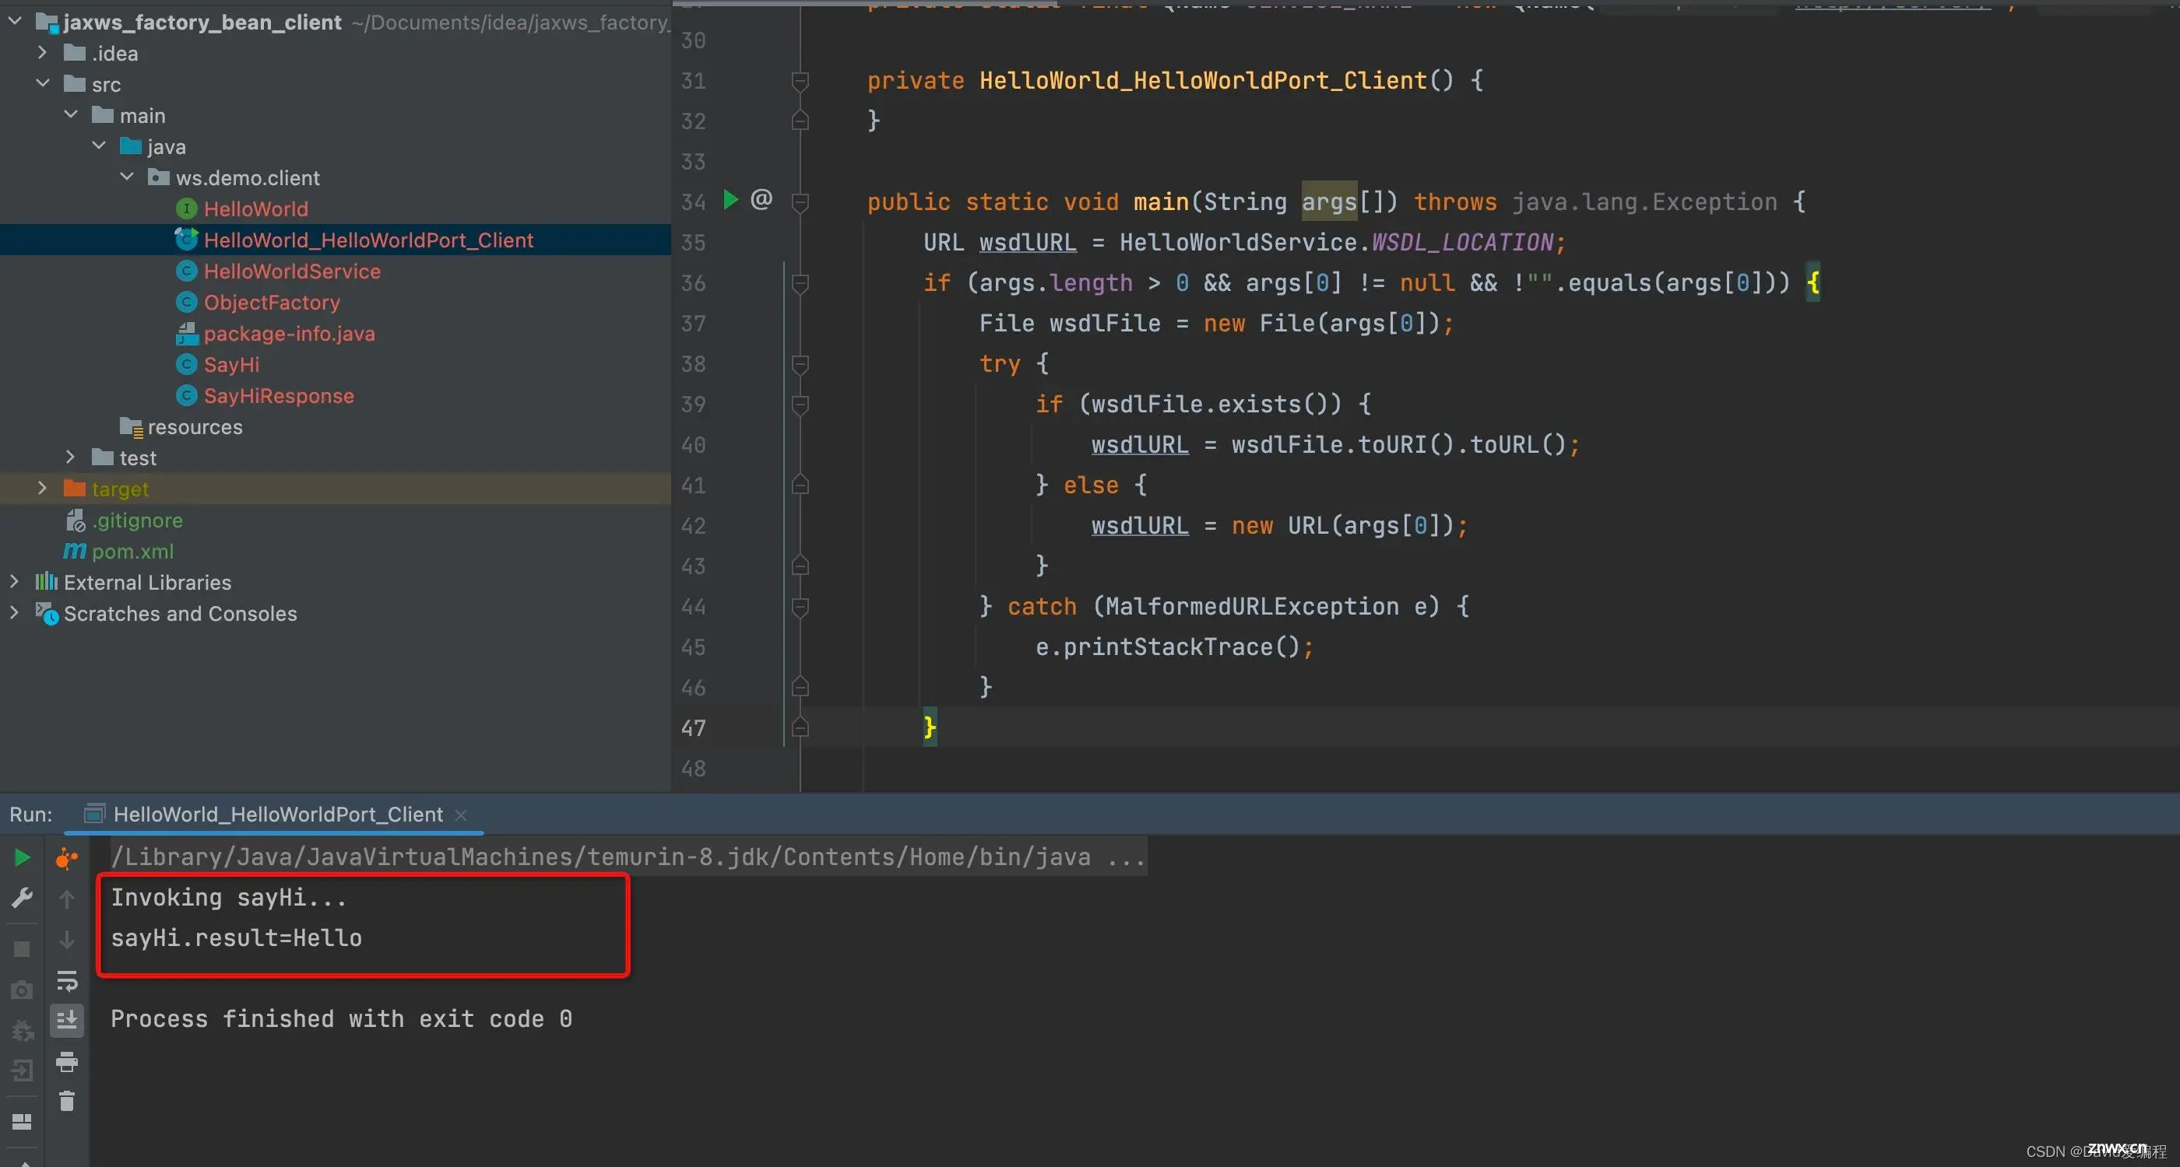Expand External Libraries node
Viewport: 2180px width, 1167px height.
click(x=14, y=581)
